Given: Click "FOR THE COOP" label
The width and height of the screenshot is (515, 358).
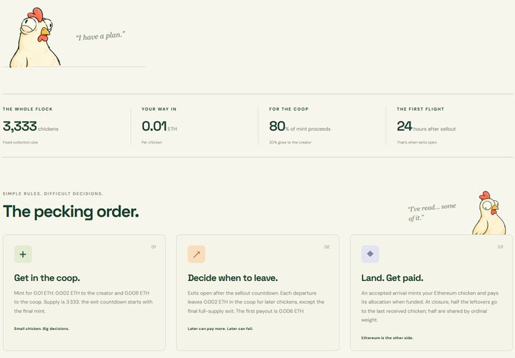Looking at the screenshot, I should [x=289, y=109].
